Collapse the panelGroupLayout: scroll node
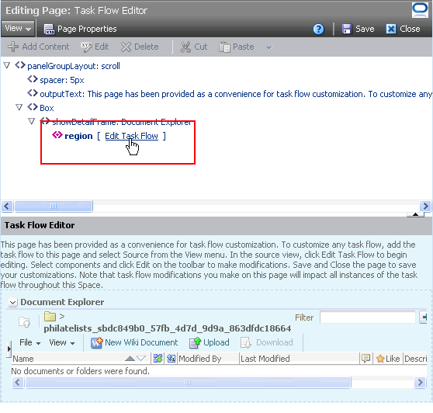Image resolution: width=433 pixels, height=413 pixels. pyautogui.click(x=7, y=66)
